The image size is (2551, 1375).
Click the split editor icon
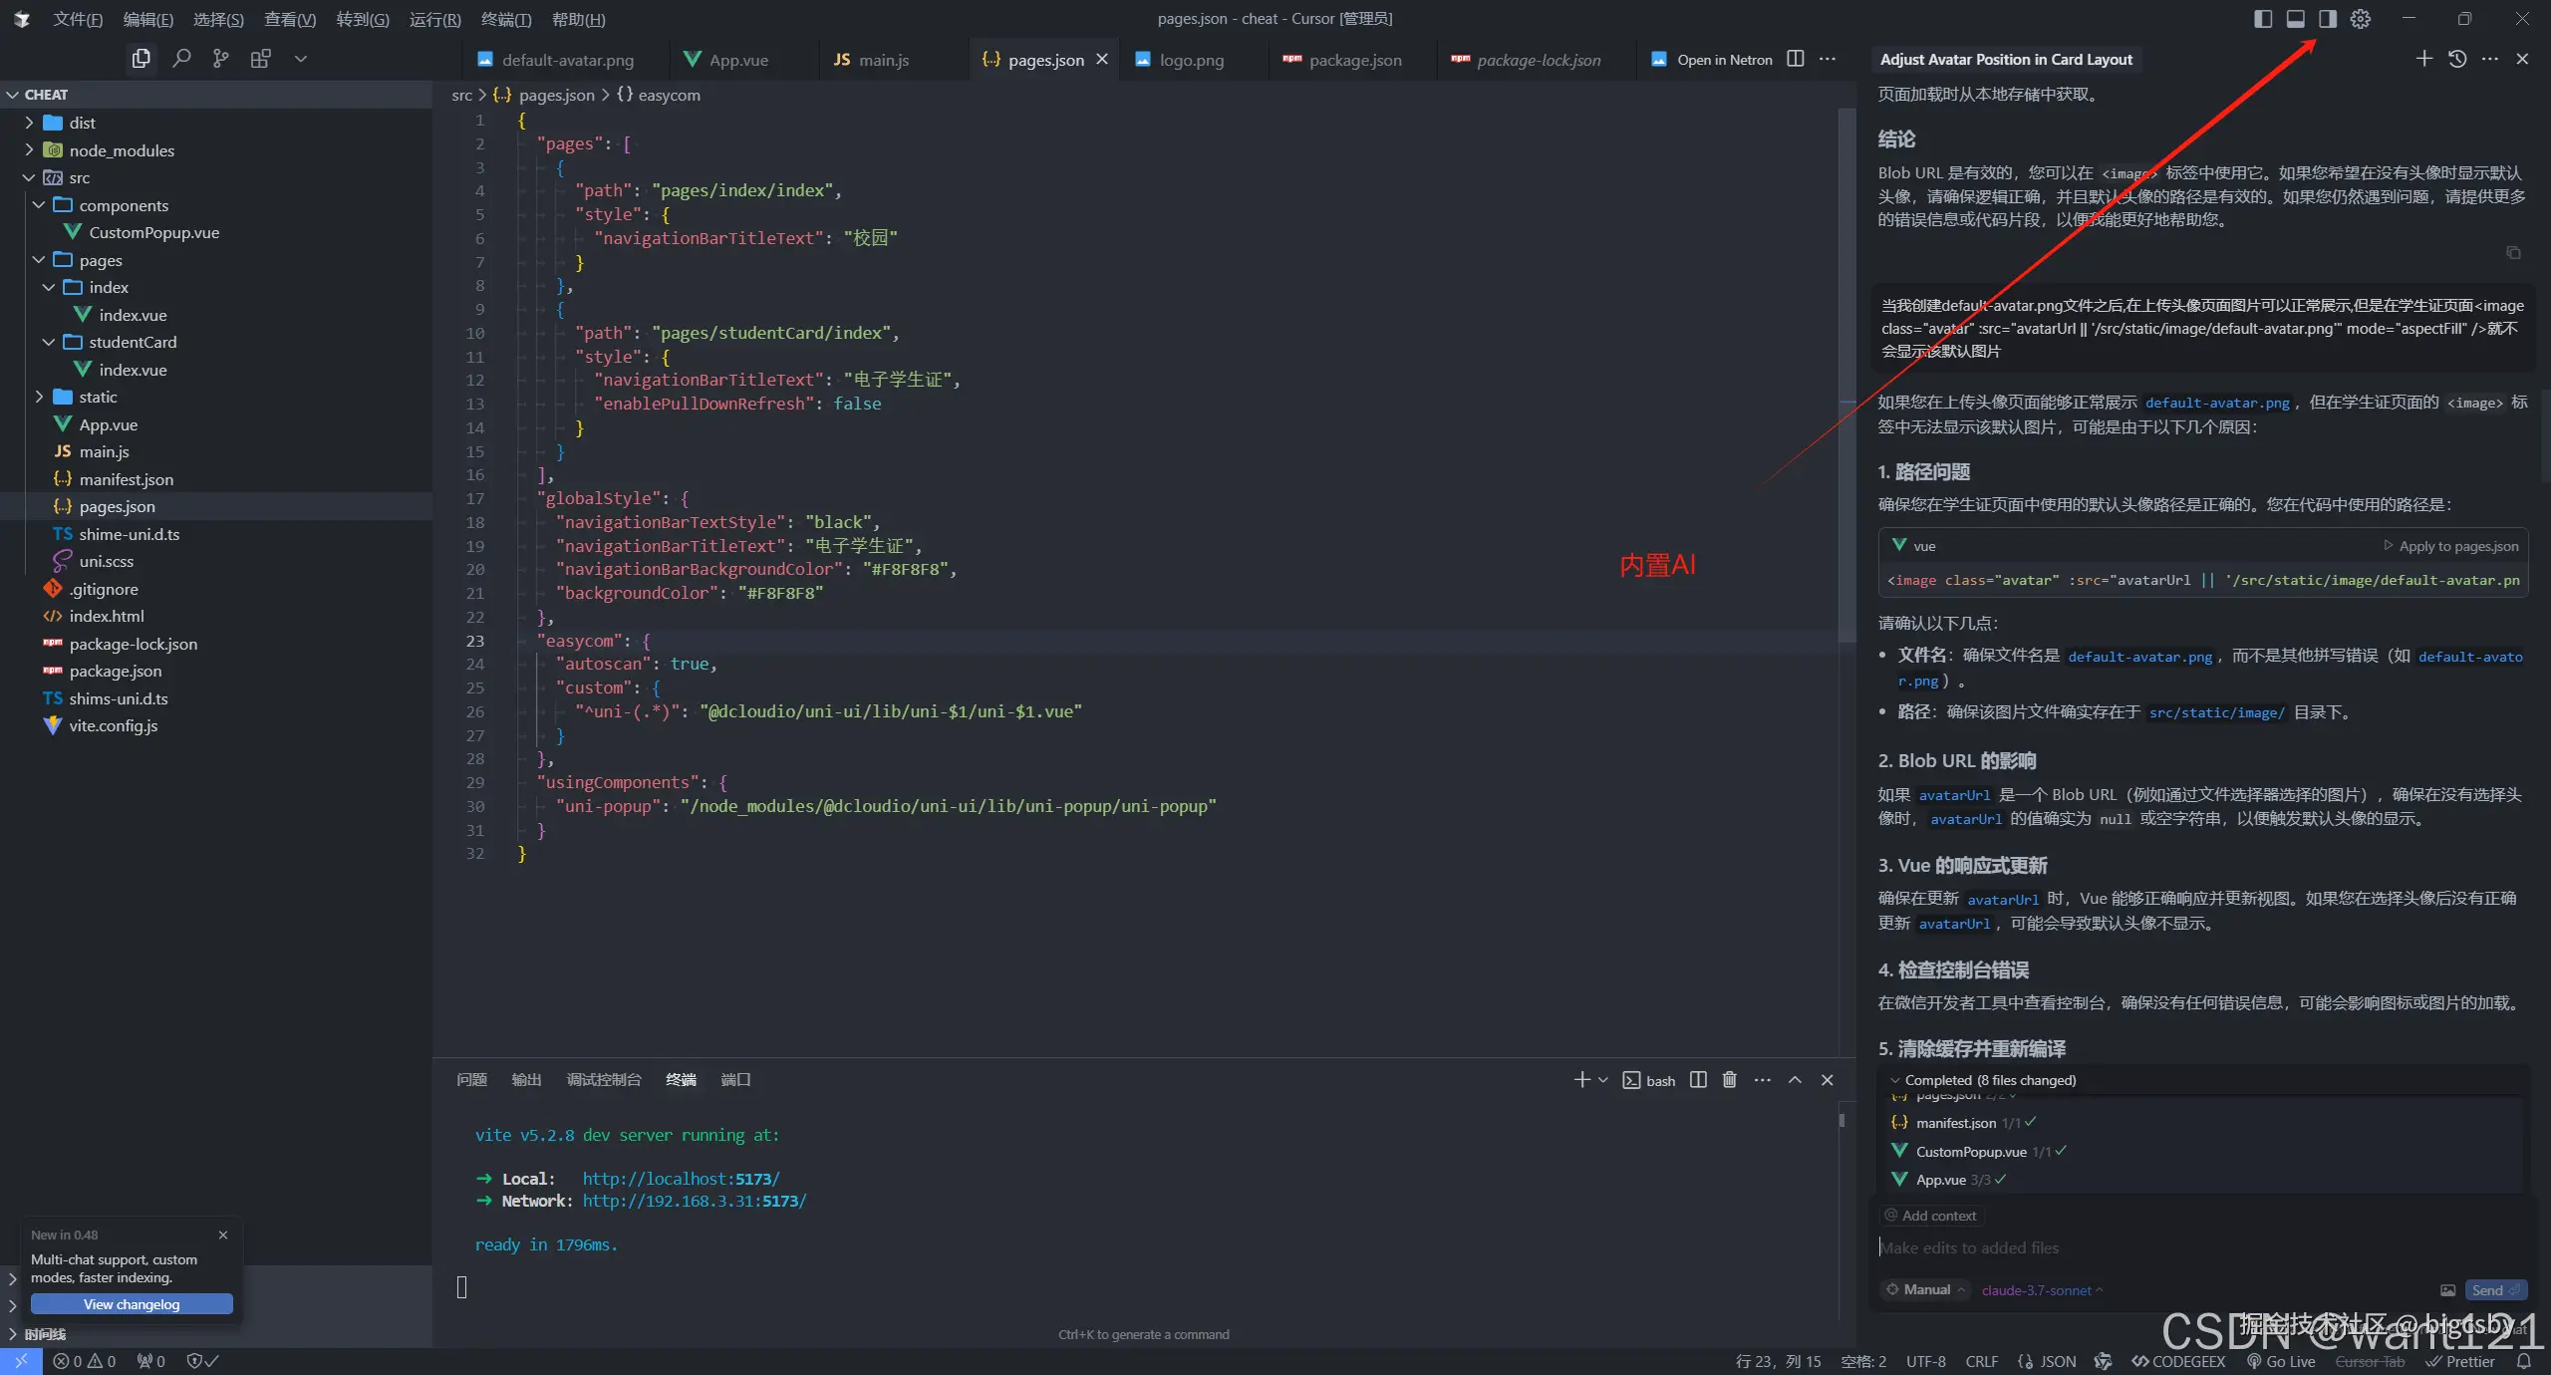click(x=1795, y=59)
